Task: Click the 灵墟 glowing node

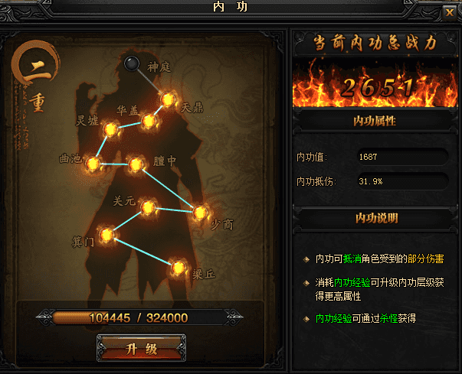Action: (x=110, y=129)
